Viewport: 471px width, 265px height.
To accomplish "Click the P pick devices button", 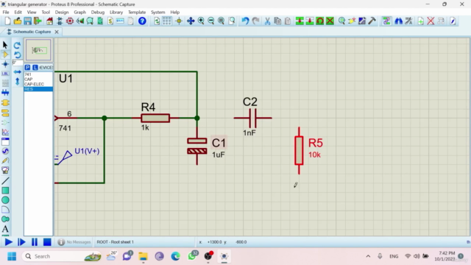I will 27,67.
